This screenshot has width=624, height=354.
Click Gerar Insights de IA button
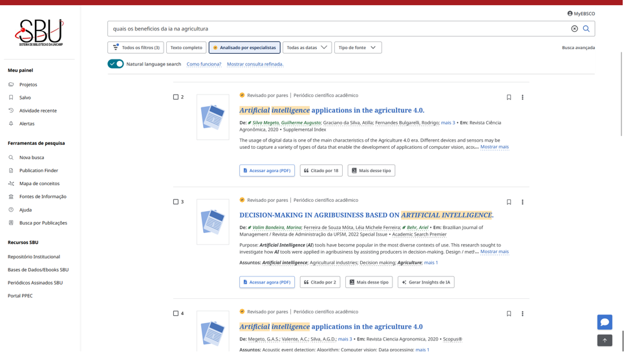[426, 283]
